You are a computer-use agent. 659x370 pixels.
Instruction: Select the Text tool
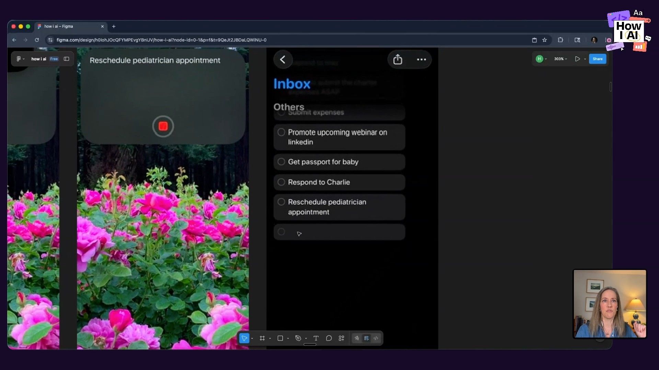pyautogui.click(x=316, y=338)
